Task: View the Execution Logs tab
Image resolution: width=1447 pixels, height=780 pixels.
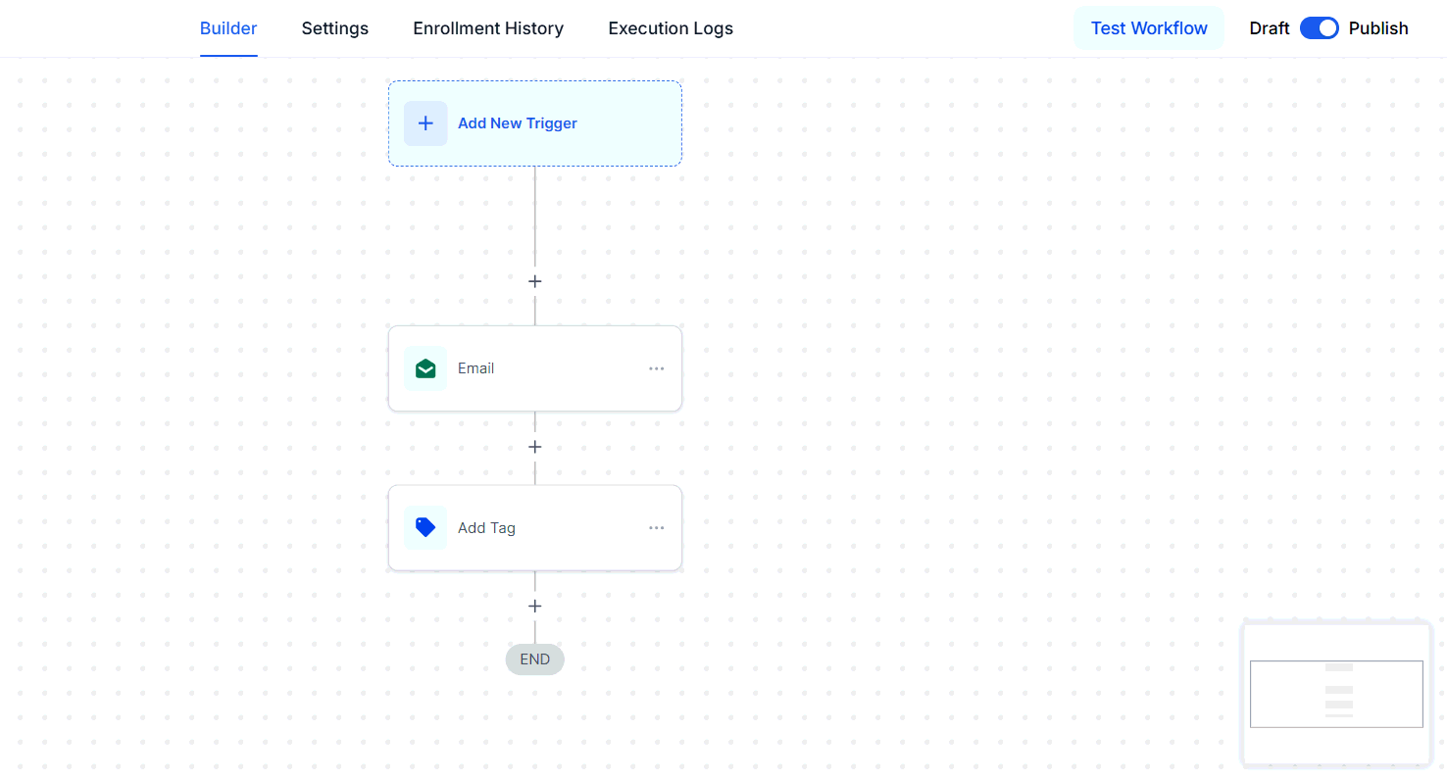Action: (x=671, y=28)
